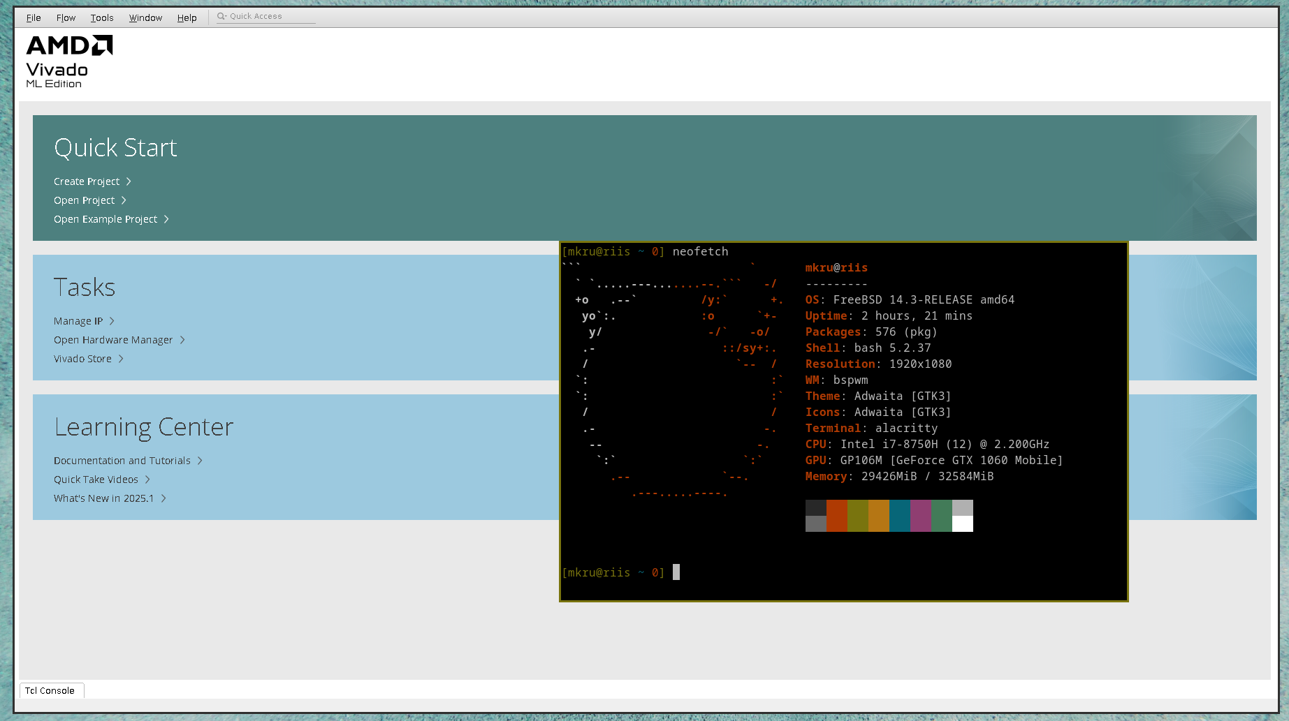The width and height of the screenshot is (1289, 721).
Task: Click the chevron beside Open Example Project
Action: (166, 219)
